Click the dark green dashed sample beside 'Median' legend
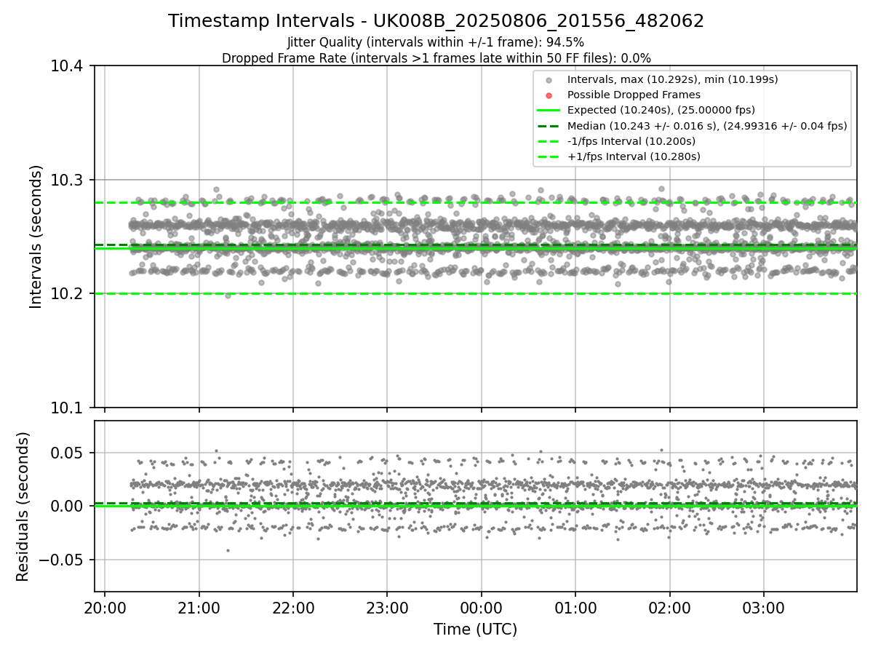This screenshot has width=873, height=655. (x=549, y=126)
